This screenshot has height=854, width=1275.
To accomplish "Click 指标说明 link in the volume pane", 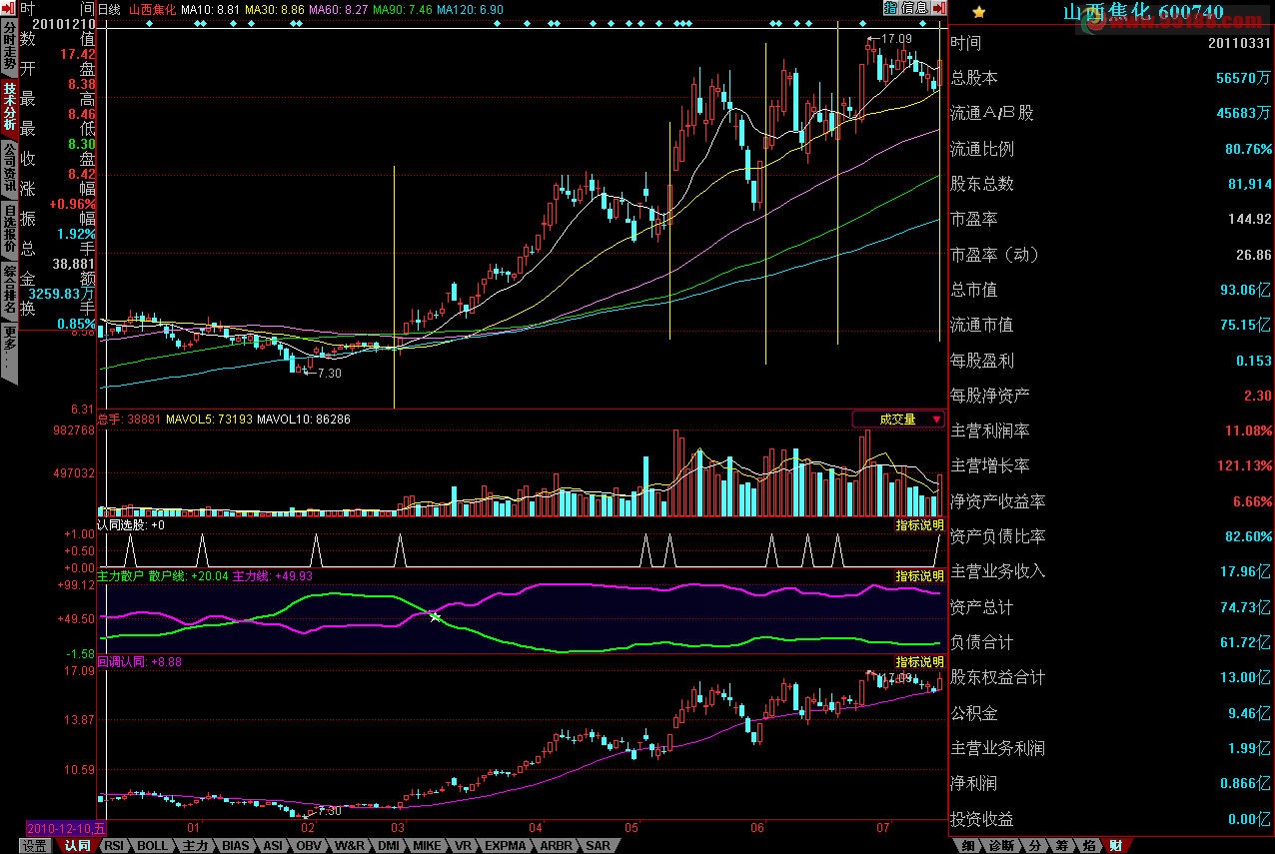I will point(917,524).
